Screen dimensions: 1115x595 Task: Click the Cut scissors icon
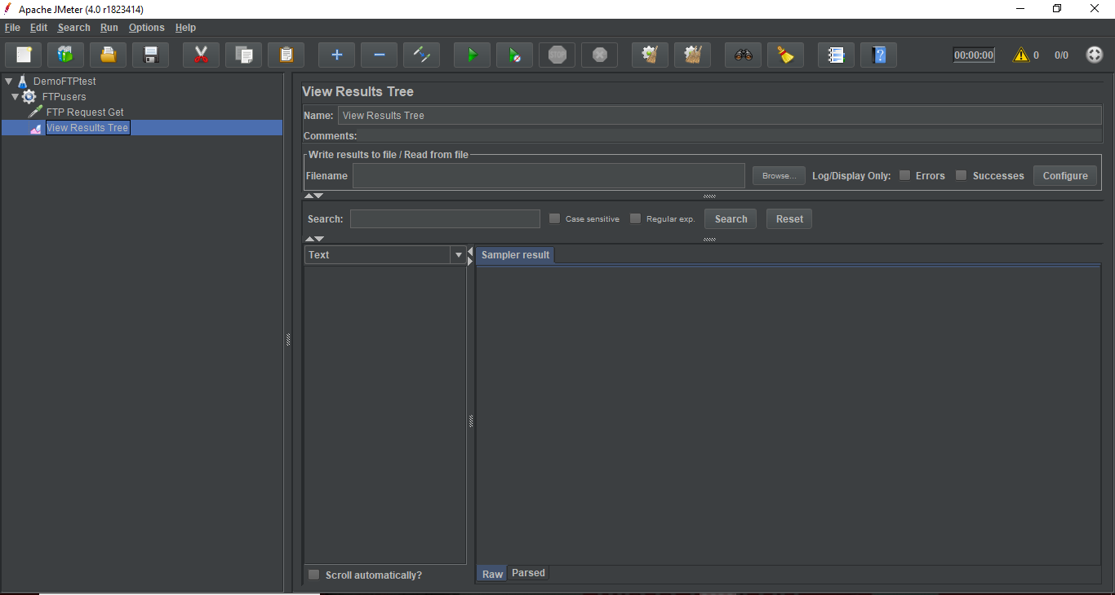click(201, 55)
